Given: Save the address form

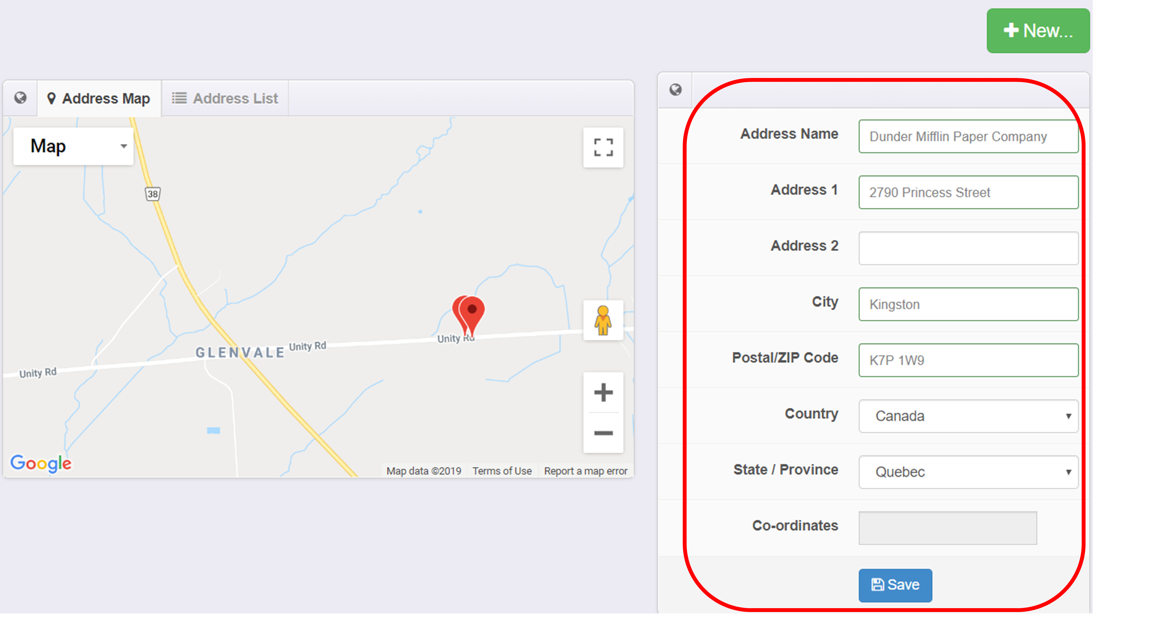Looking at the screenshot, I should pos(895,585).
